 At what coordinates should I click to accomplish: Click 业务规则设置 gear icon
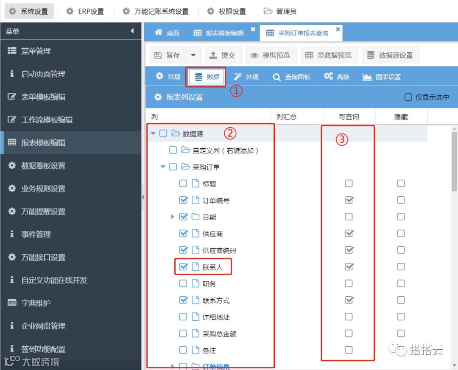[x=12, y=188]
